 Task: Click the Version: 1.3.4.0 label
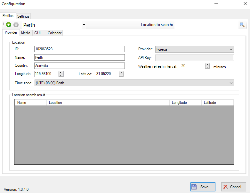tap(16, 189)
